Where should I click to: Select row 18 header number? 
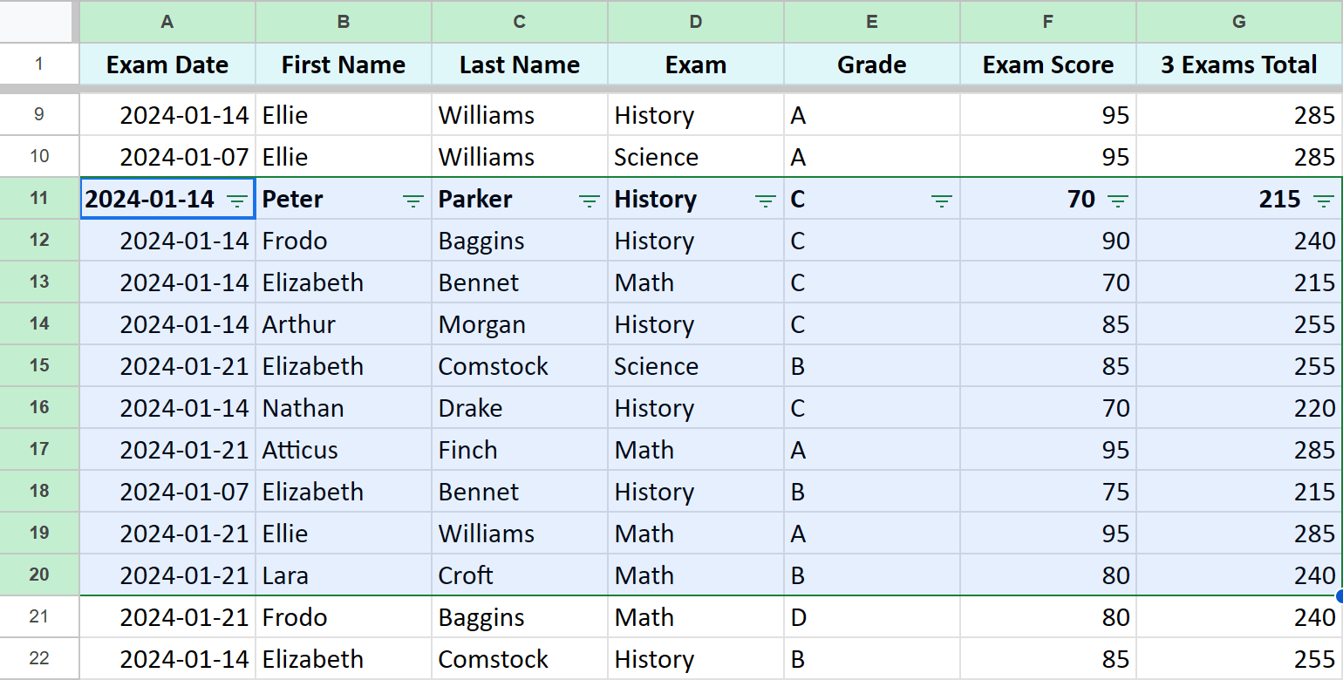[x=39, y=491]
